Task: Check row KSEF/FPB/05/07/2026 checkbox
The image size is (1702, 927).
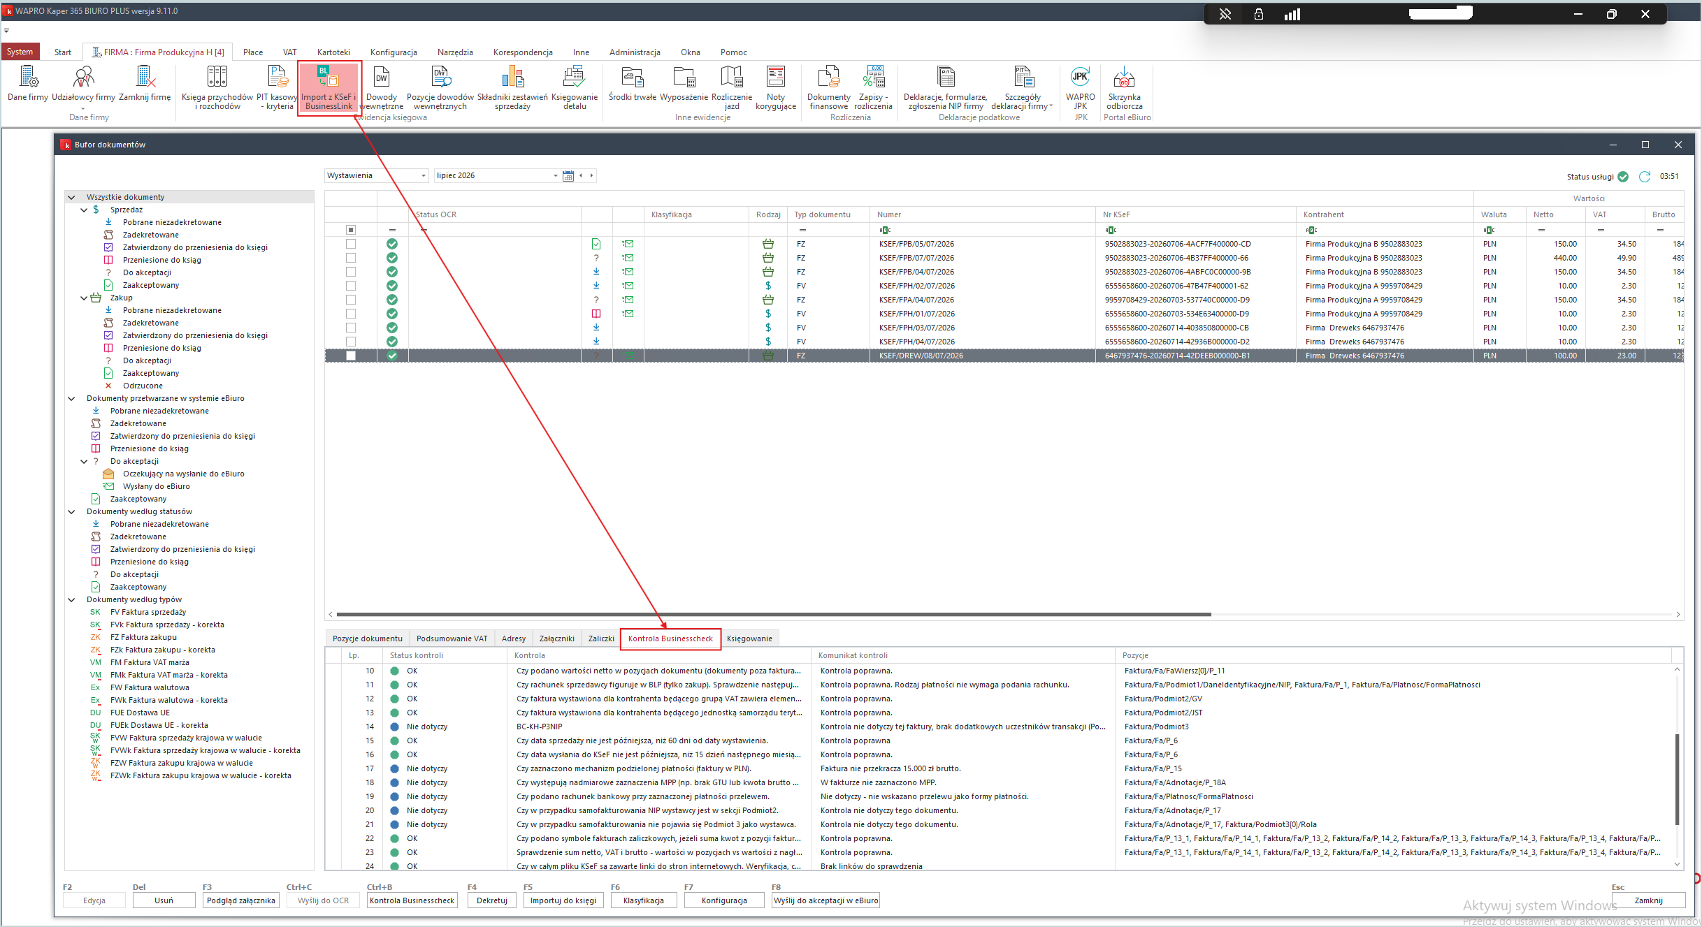Action: 351,244
